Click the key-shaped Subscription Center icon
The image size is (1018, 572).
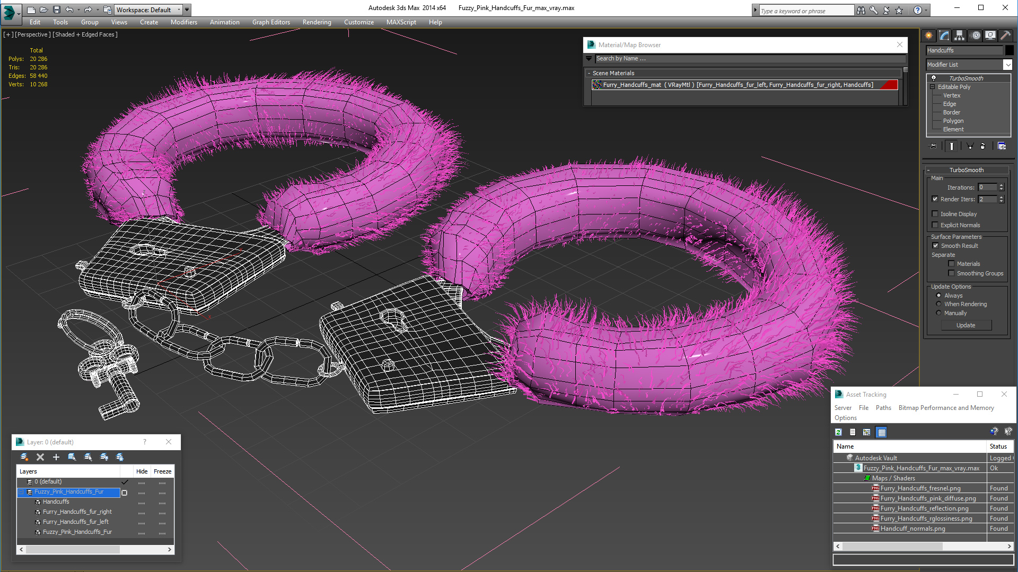click(x=873, y=10)
